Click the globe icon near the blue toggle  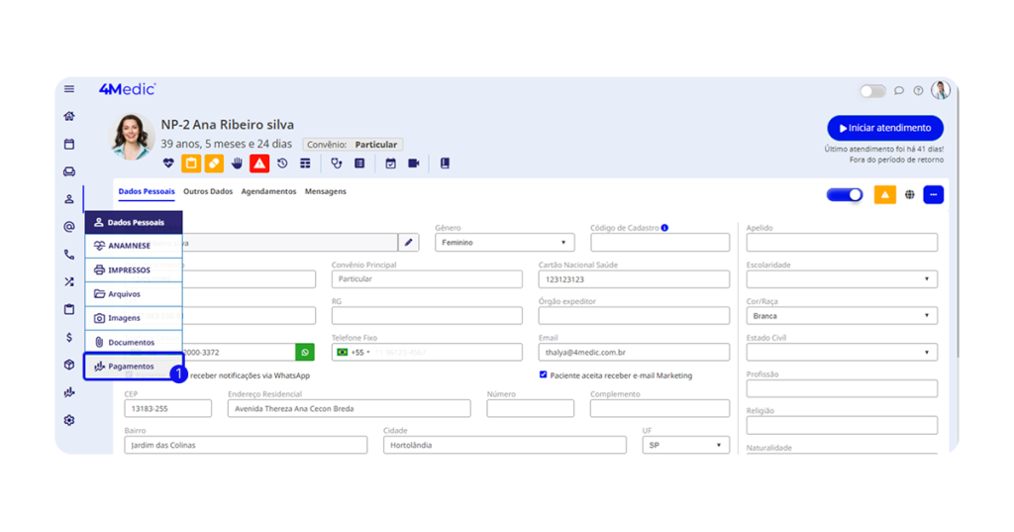[x=910, y=195]
